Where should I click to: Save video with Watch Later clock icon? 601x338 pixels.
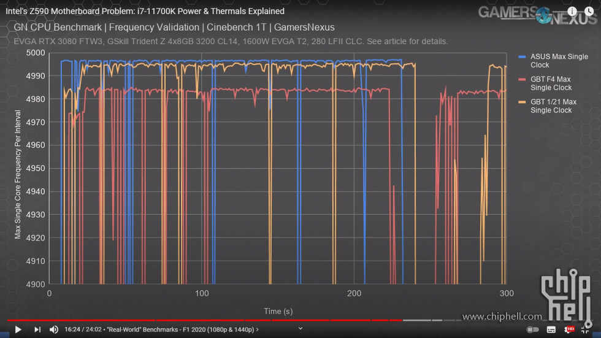(589, 12)
